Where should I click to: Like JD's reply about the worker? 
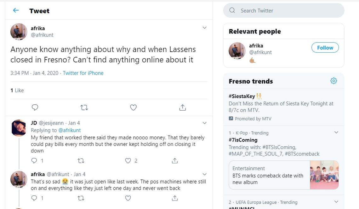[128, 160]
